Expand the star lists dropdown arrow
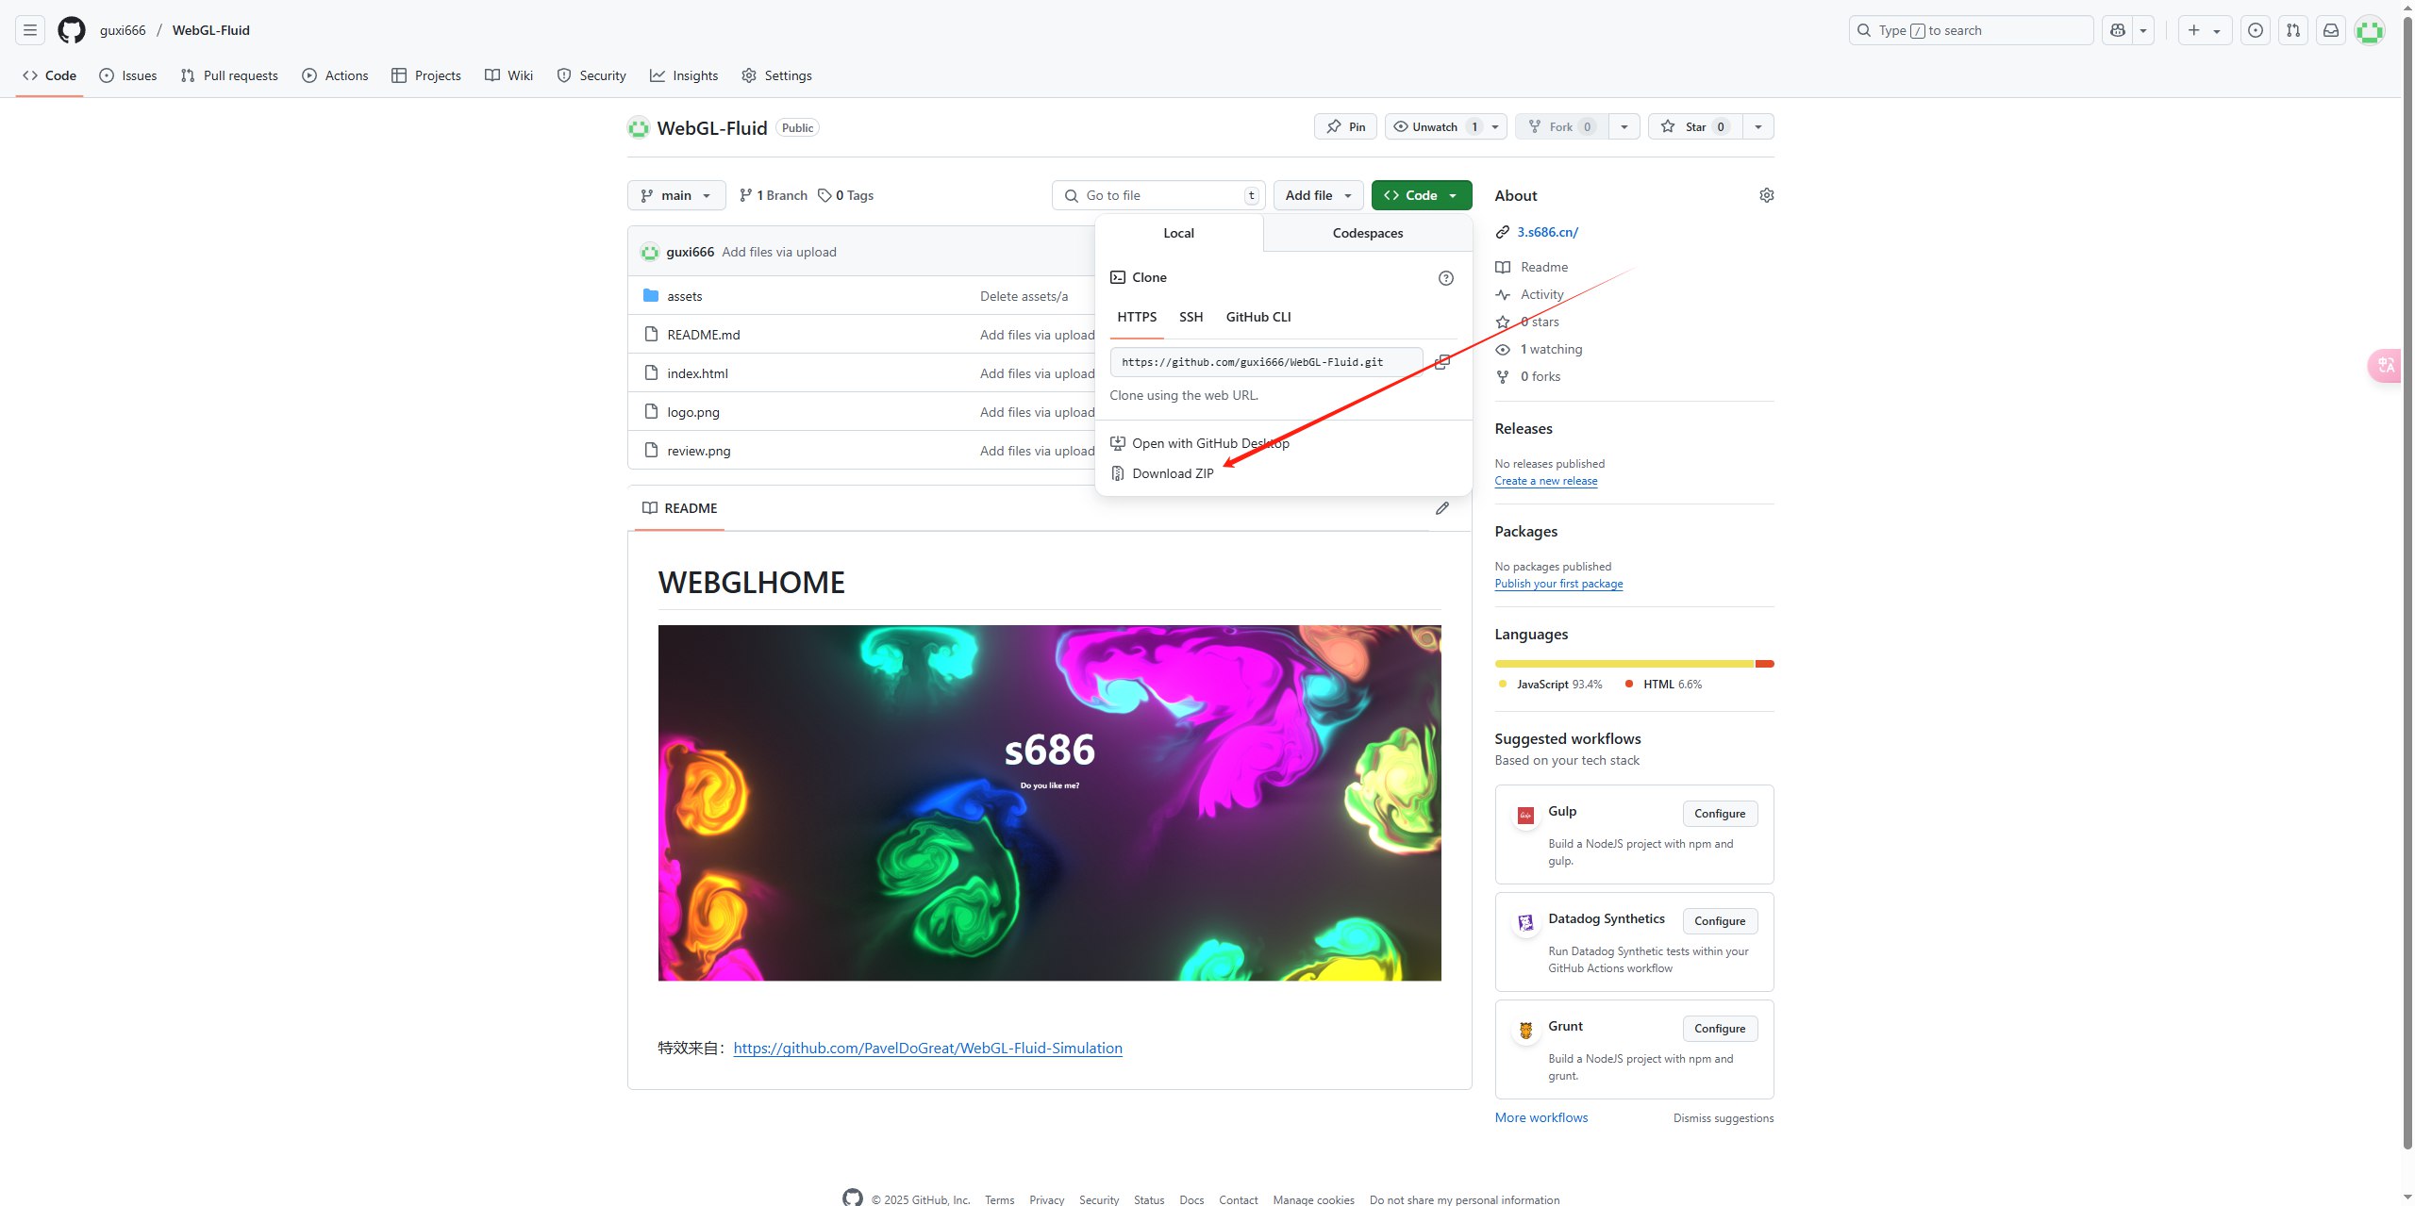Image resolution: width=2415 pixels, height=1206 pixels. click(x=1757, y=127)
